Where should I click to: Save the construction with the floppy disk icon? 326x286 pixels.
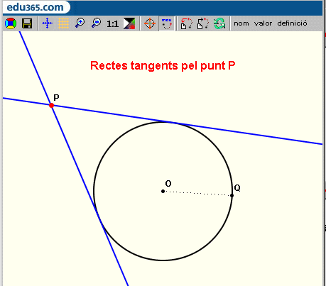click(27, 23)
